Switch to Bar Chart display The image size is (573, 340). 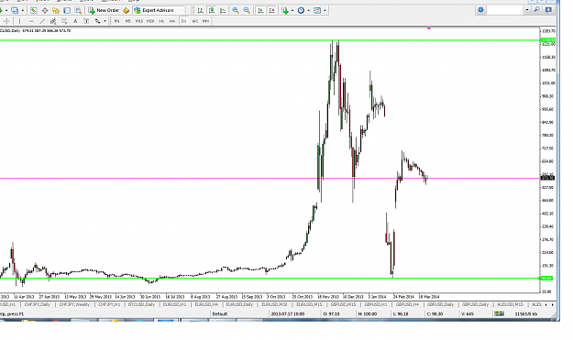coord(200,10)
